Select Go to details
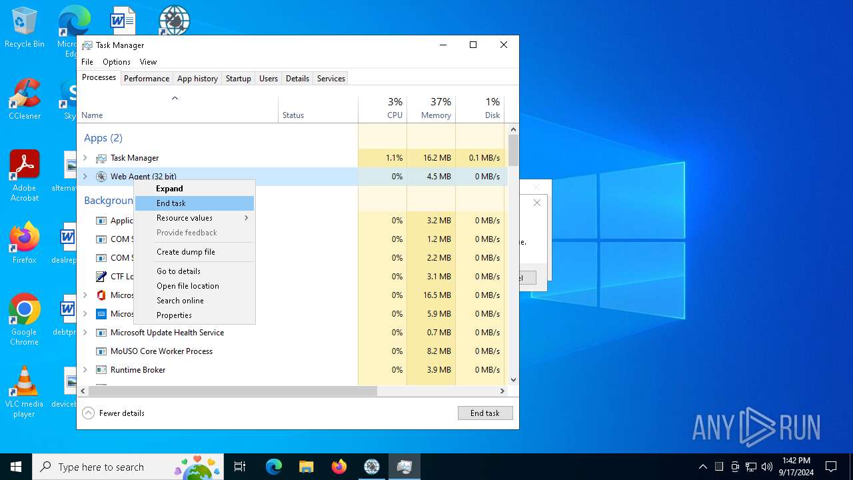Viewport: 853px width, 480px height. (x=195, y=271)
